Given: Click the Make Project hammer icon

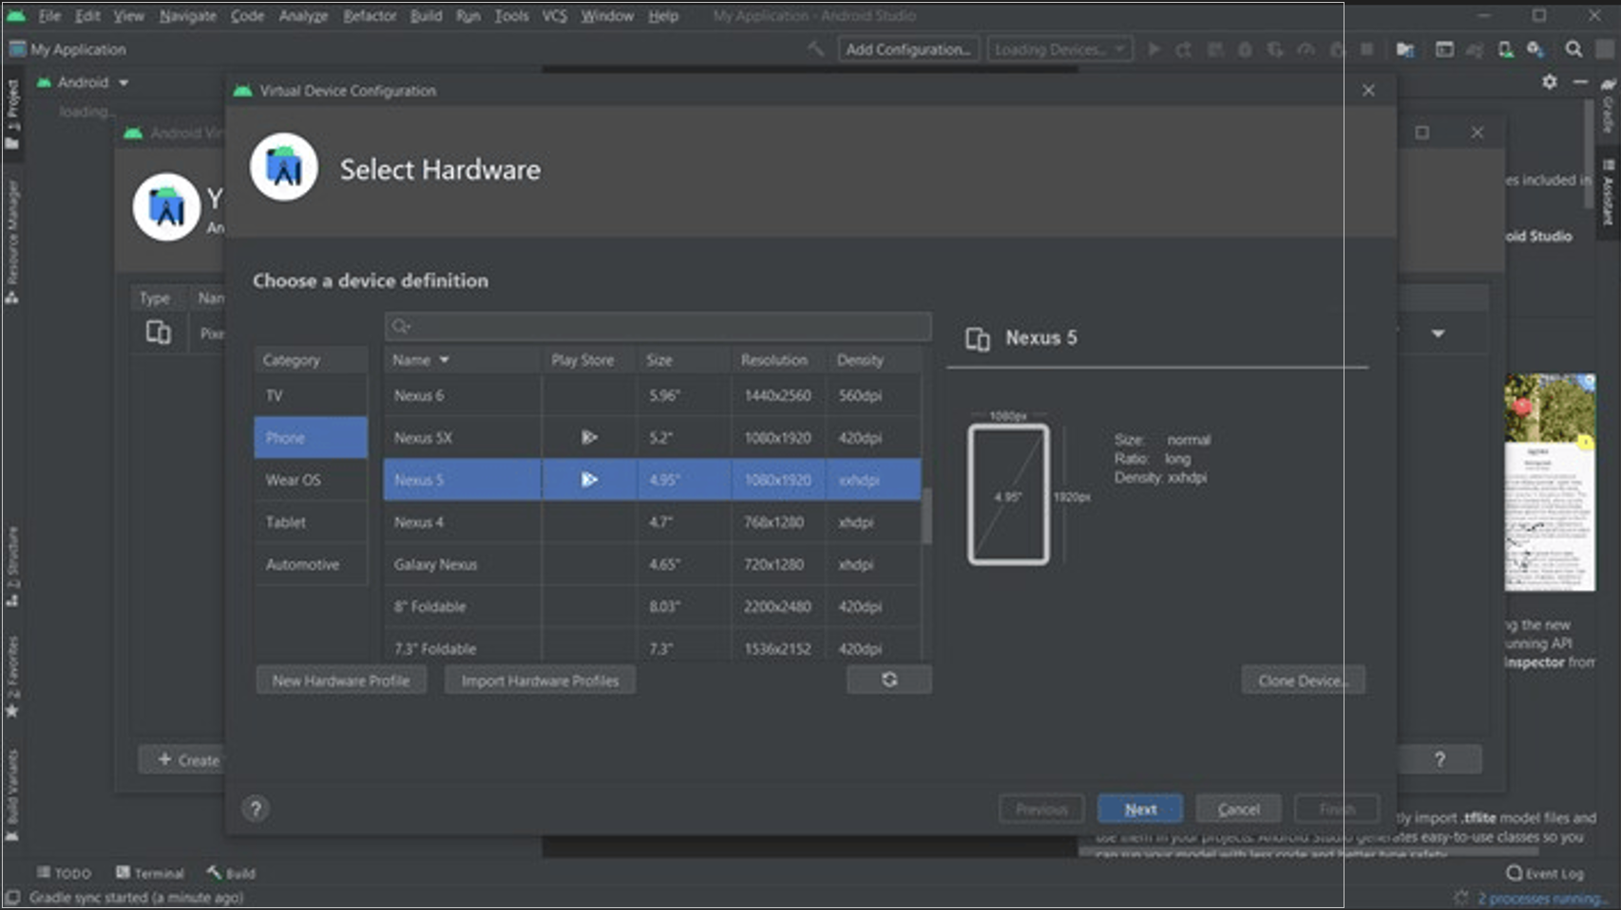Looking at the screenshot, I should tap(815, 49).
